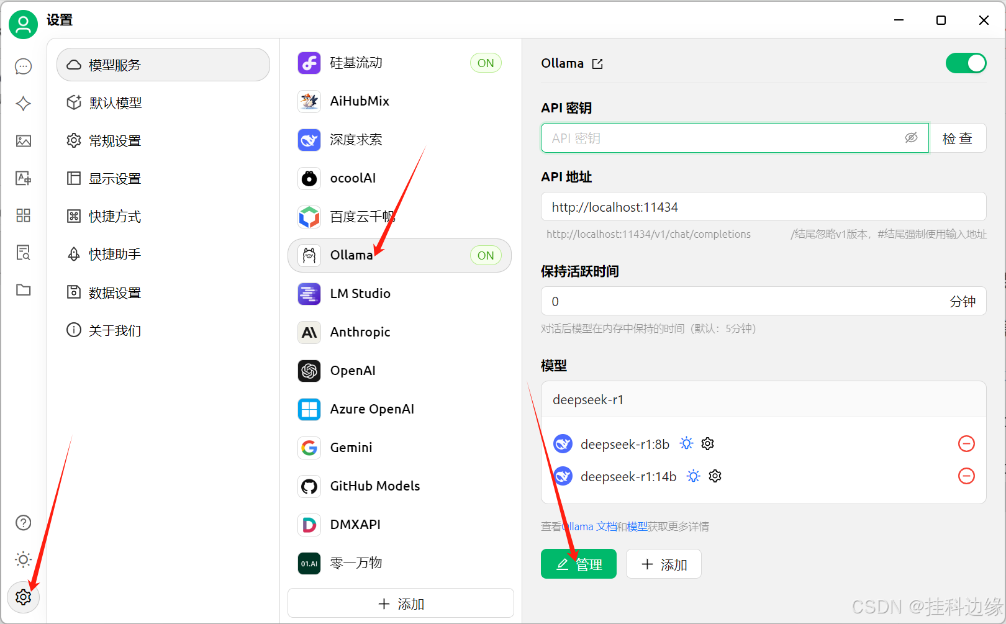
Task: Click 添加 button below provider list
Action: click(x=401, y=604)
